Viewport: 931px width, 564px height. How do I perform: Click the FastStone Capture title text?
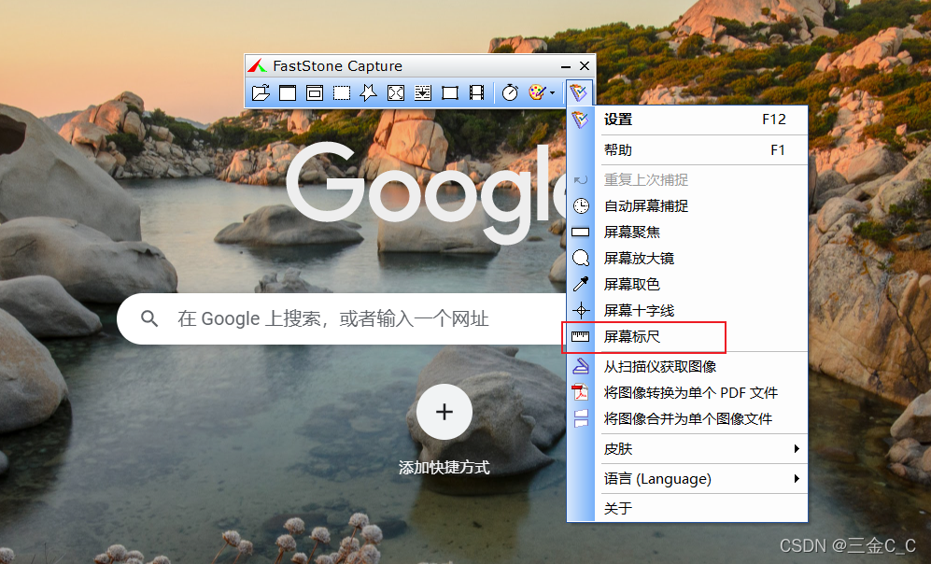338,66
